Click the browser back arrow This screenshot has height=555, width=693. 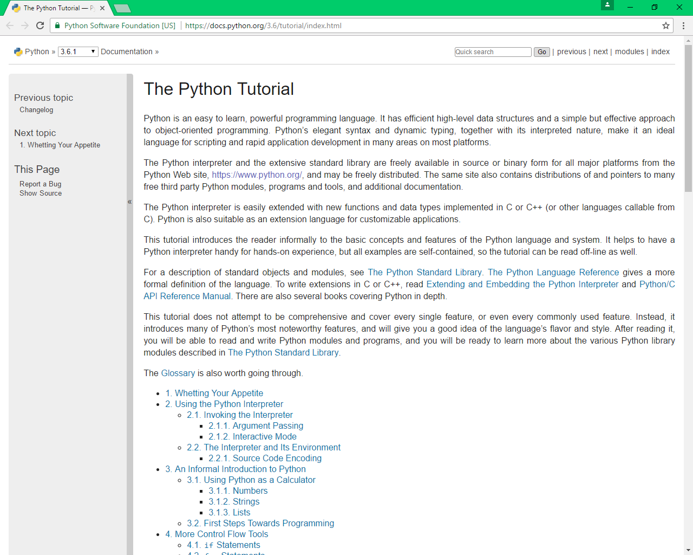click(x=10, y=25)
